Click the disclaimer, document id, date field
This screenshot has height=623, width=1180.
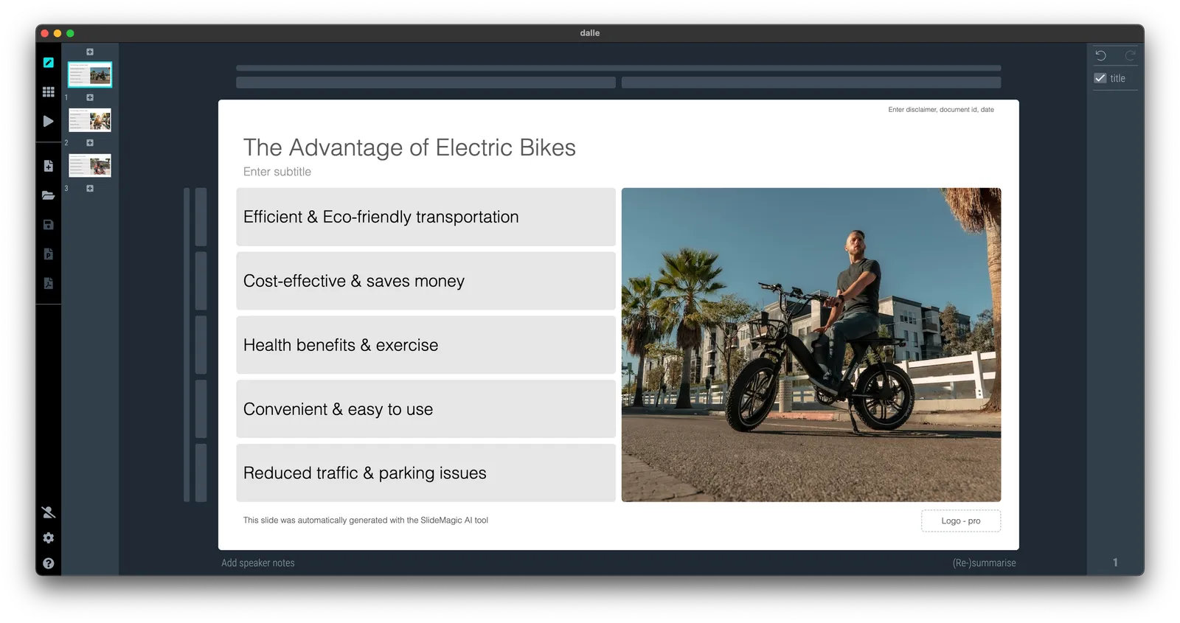[941, 110]
